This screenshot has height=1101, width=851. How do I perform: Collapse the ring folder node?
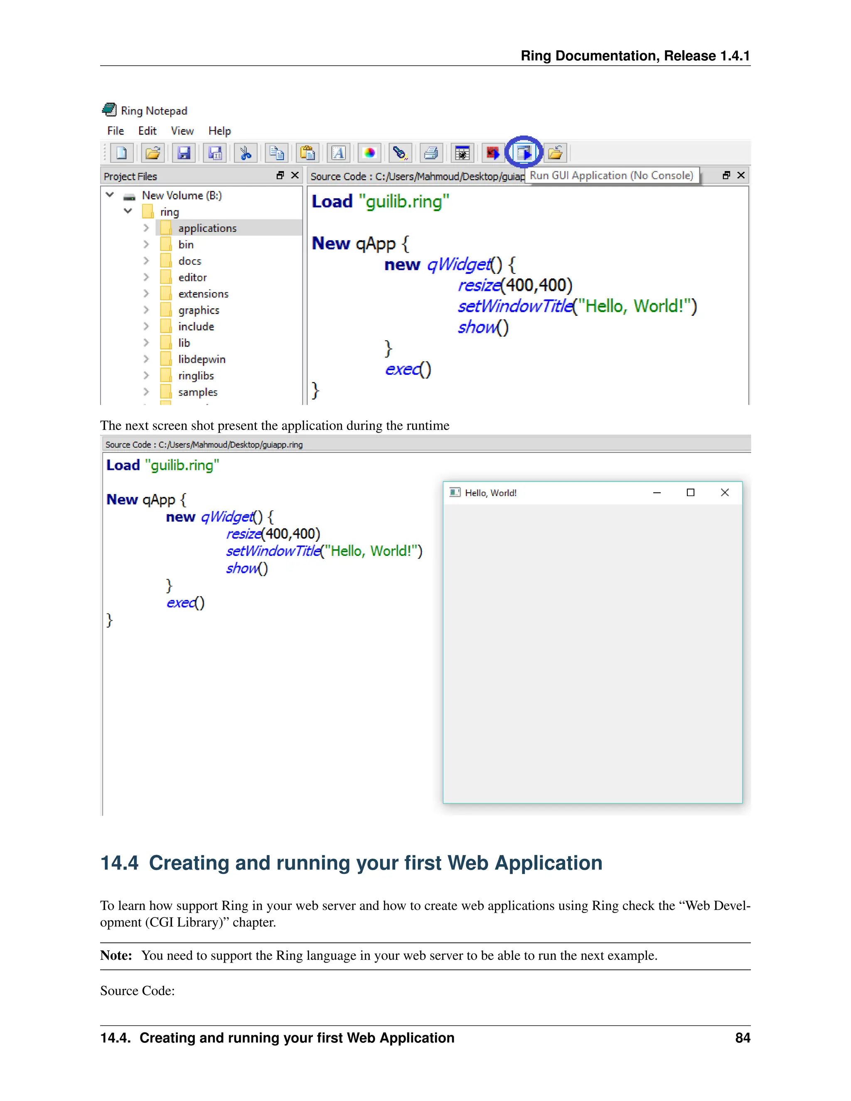(x=128, y=211)
